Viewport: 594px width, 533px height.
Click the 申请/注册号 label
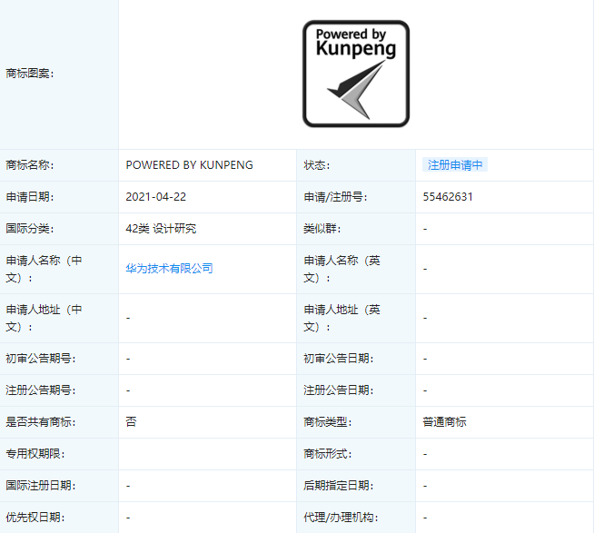click(335, 197)
